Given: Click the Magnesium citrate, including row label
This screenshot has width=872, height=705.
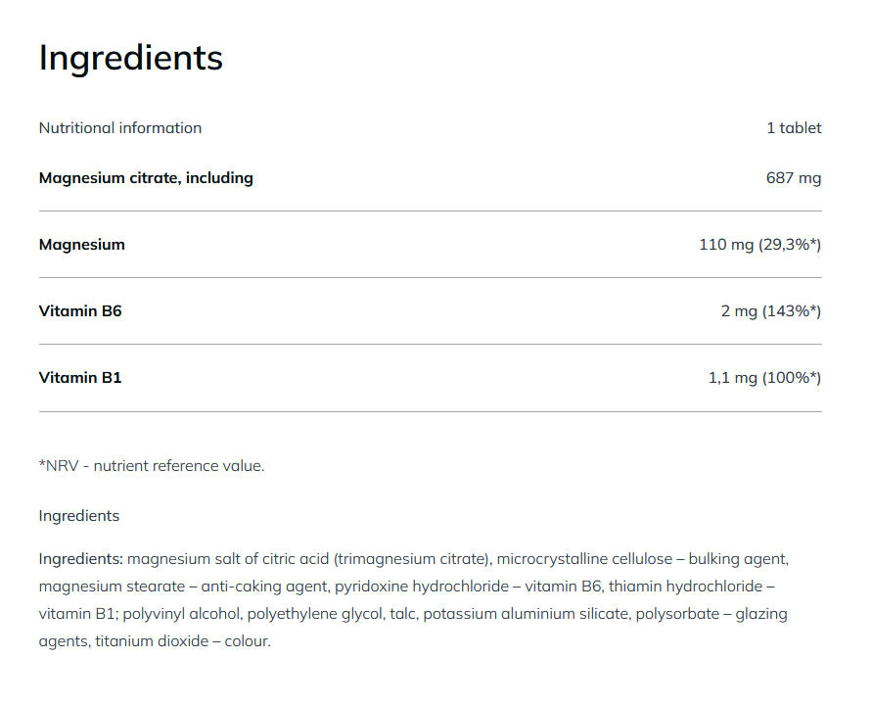Looking at the screenshot, I should click(x=146, y=178).
